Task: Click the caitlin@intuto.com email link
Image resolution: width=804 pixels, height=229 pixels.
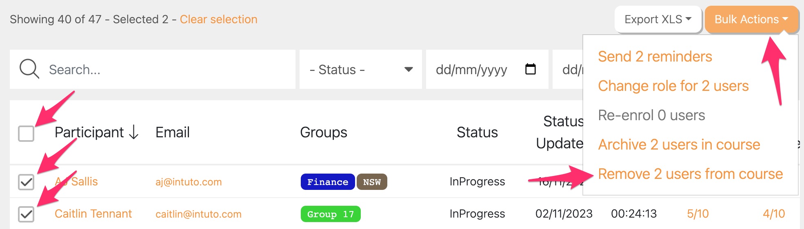Action: pyautogui.click(x=198, y=214)
